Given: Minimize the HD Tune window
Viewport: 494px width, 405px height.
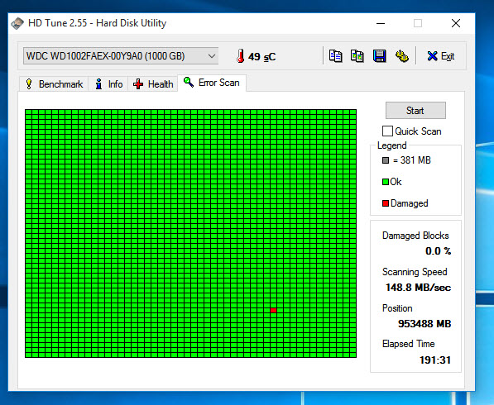Looking at the screenshot, I should tap(381, 23).
